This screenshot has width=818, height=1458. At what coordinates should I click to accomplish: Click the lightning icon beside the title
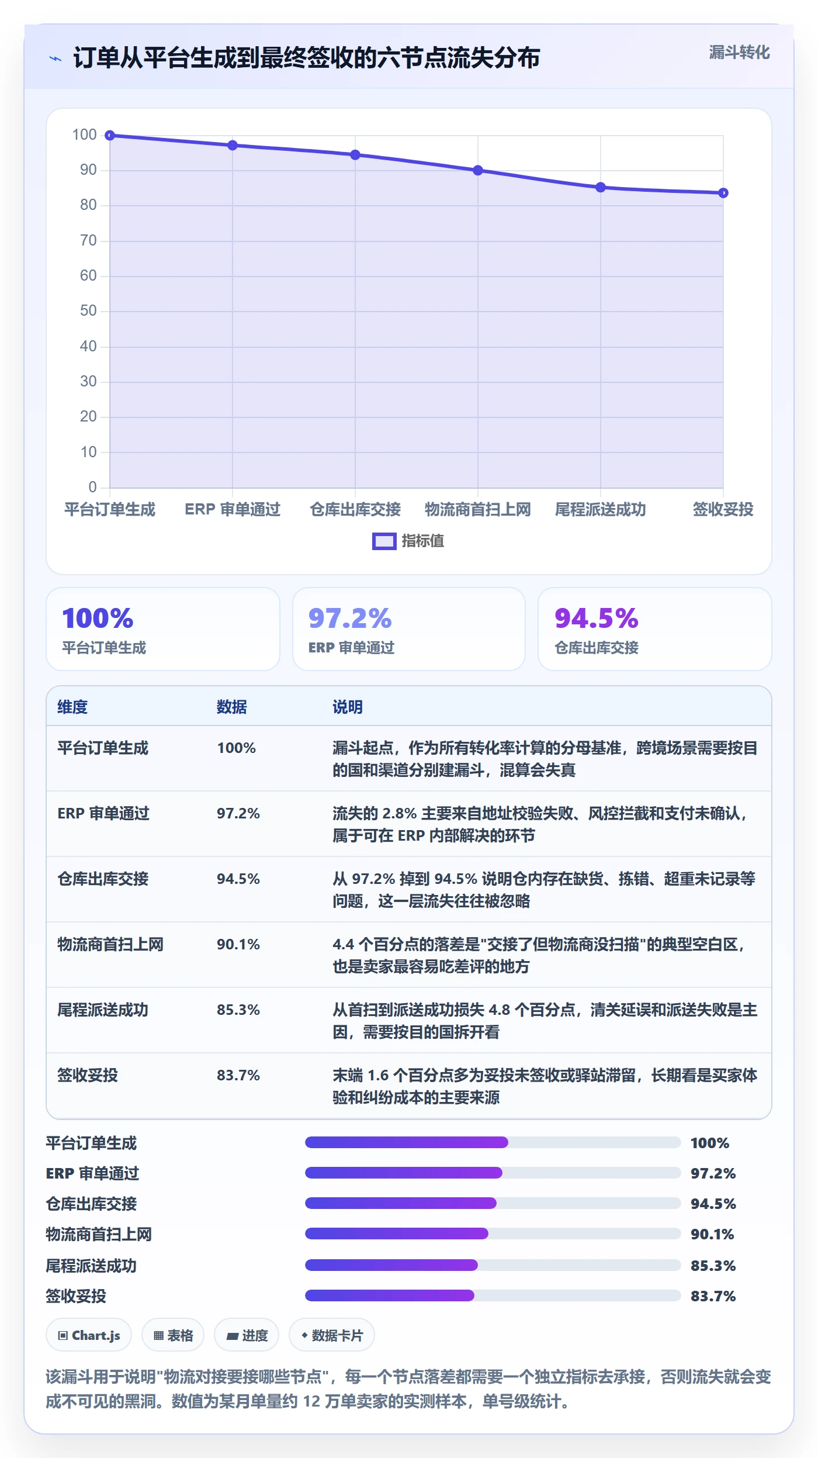tap(56, 58)
